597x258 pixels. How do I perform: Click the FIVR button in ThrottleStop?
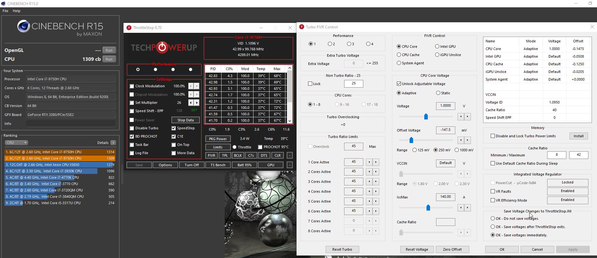[211, 155]
